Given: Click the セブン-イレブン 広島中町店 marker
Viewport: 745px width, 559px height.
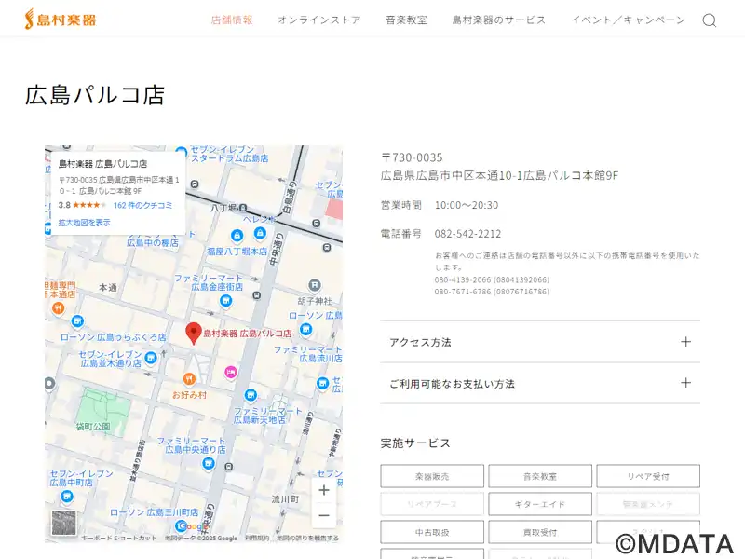Looking at the screenshot, I should (67, 497).
